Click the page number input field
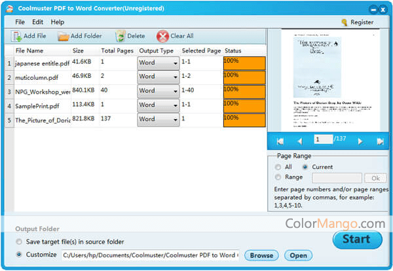 (322, 139)
